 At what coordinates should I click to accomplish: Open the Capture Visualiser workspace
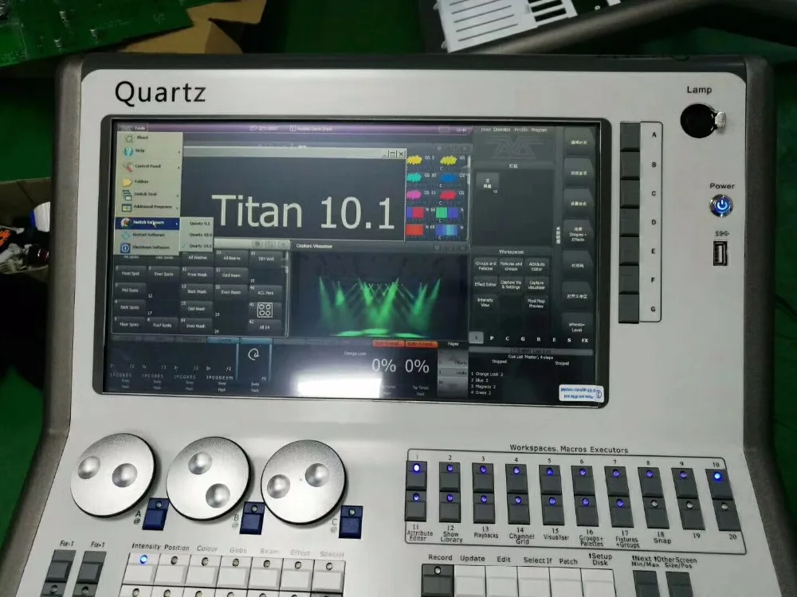point(536,285)
